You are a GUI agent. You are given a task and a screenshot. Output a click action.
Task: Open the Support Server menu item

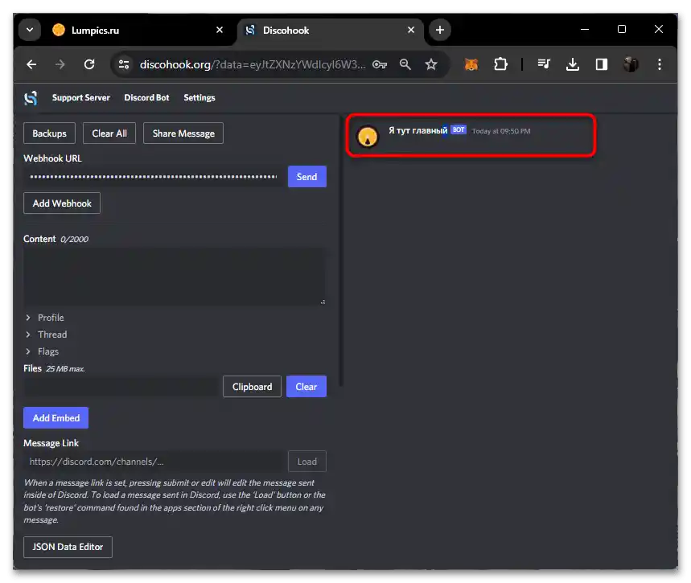click(x=81, y=98)
